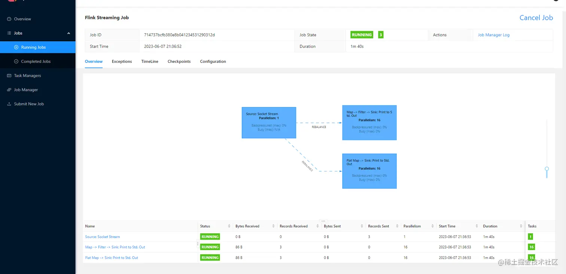
Task: Select the Source: Socket Stream graph node
Action: [269, 123]
